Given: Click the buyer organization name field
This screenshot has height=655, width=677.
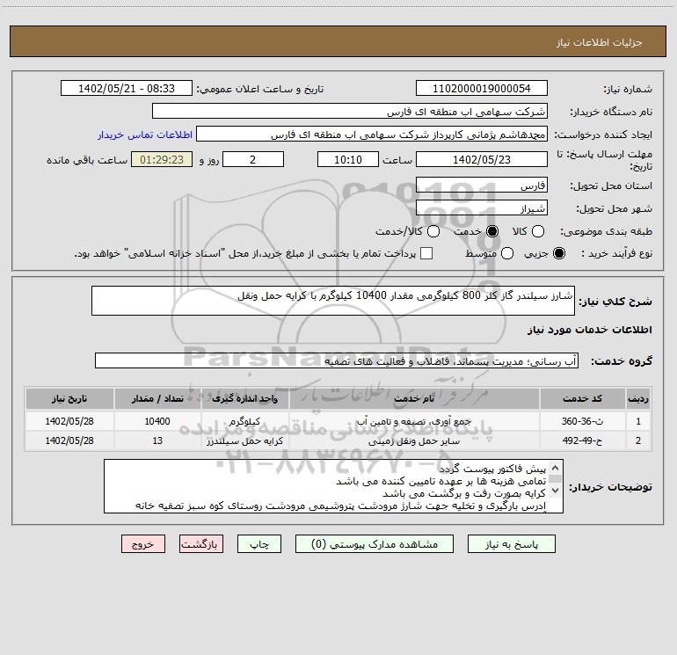Looking at the screenshot, I should 350,111.
